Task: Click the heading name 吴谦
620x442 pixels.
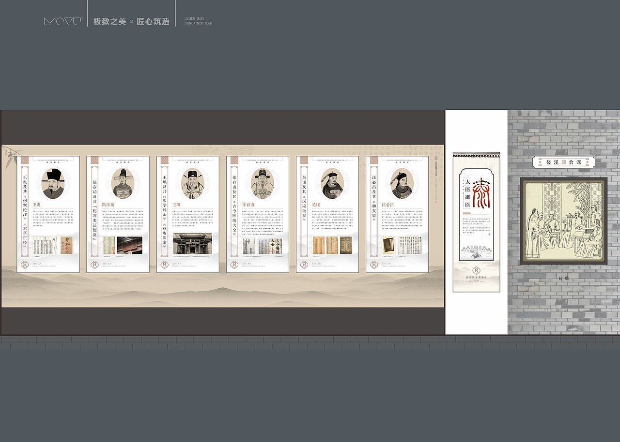Action: (316, 205)
